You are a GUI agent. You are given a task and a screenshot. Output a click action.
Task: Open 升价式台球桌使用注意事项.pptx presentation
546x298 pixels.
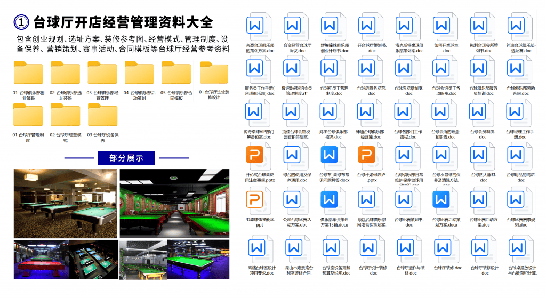[259, 156]
